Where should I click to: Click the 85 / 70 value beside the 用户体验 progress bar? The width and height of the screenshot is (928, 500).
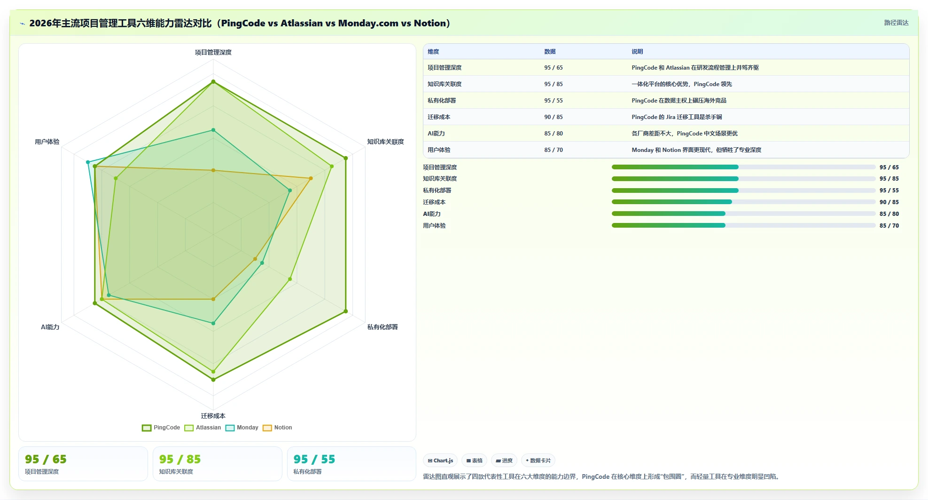pyautogui.click(x=889, y=226)
